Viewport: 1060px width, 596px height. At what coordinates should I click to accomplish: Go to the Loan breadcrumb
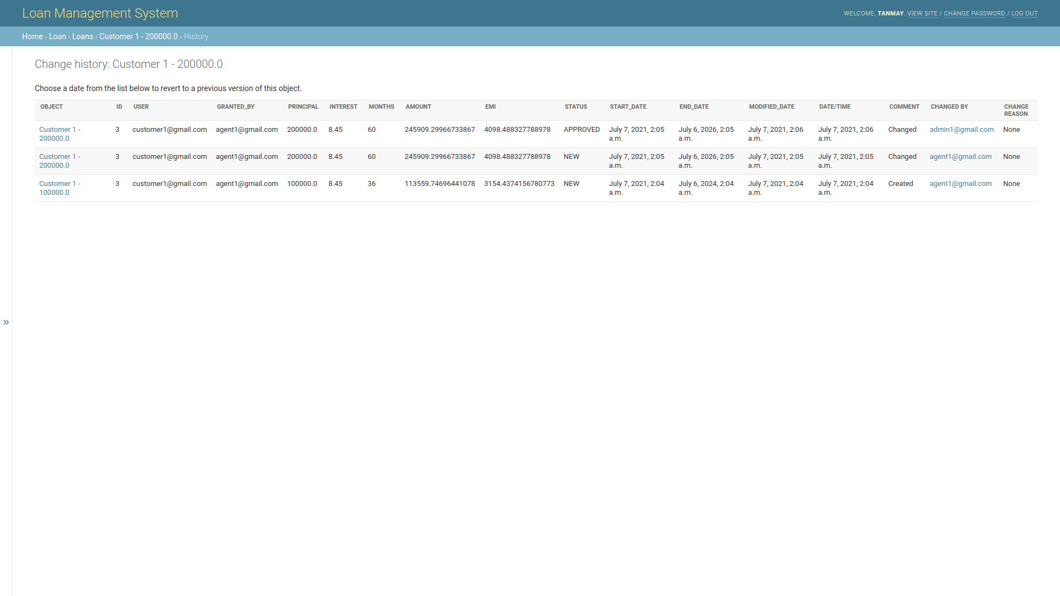point(57,36)
